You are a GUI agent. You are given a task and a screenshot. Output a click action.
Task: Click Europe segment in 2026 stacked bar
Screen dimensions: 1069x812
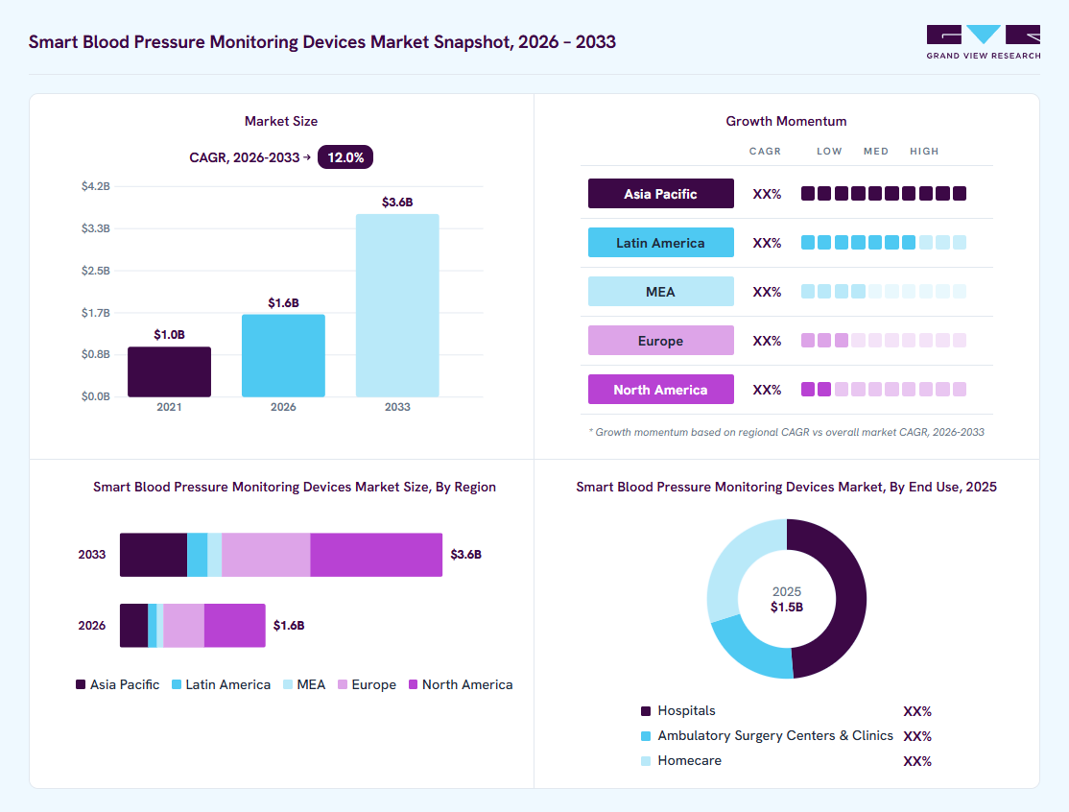coord(183,626)
